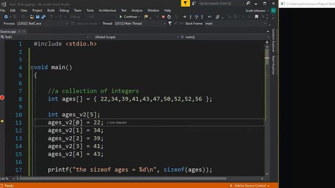Collapse the void main() code block
This screenshot has width=335, height=188.
32,67
